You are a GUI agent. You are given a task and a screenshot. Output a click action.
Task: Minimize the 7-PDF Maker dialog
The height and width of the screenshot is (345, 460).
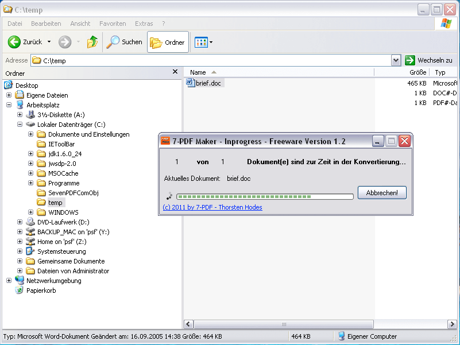coord(378,141)
